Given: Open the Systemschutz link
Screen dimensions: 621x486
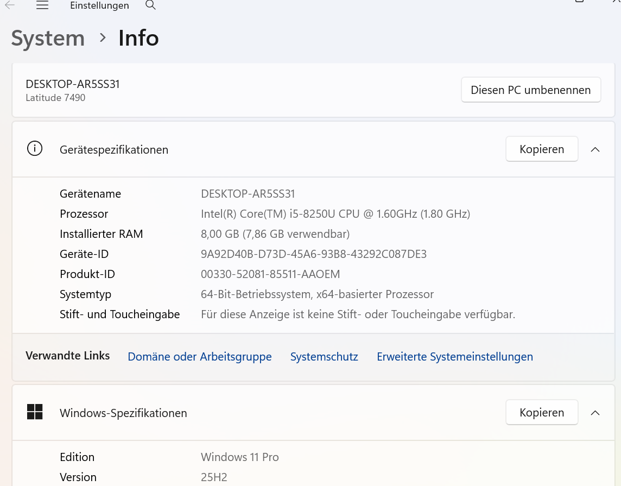Looking at the screenshot, I should click(x=324, y=356).
